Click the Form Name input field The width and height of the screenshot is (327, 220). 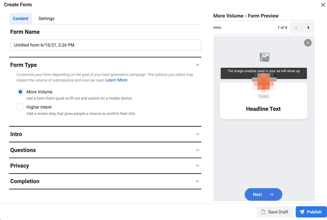[x=106, y=45]
